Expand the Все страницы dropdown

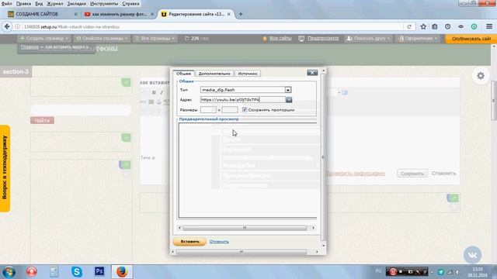point(155,38)
